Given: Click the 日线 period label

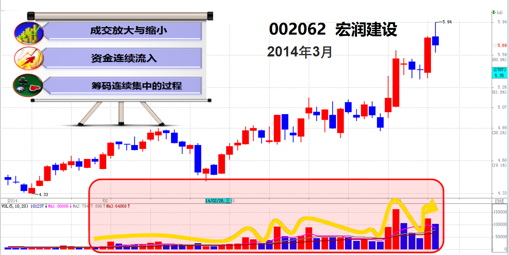Looking at the screenshot, I should point(499,201).
